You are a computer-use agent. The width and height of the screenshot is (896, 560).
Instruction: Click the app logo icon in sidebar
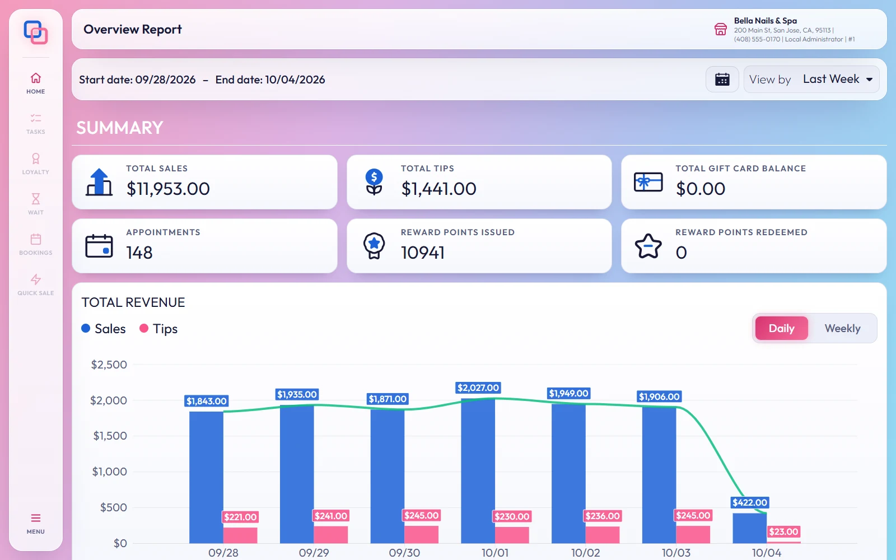point(36,32)
